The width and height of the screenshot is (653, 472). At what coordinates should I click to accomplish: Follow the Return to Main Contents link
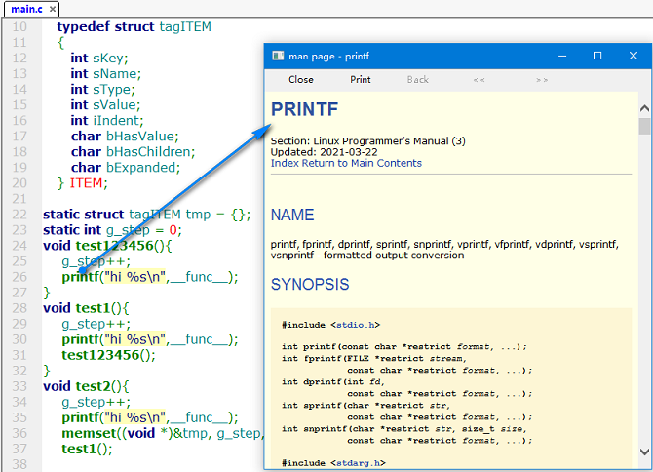(x=362, y=163)
